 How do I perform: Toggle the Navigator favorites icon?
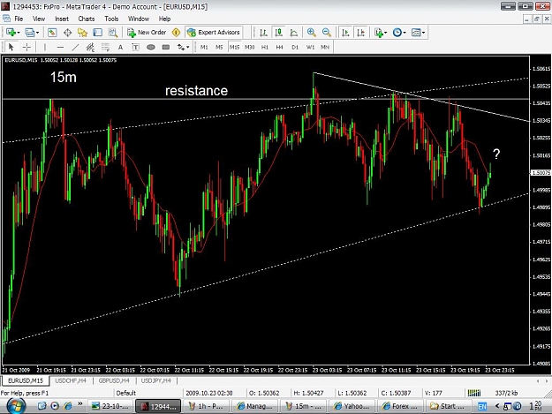pyautogui.click(x=82, y=33)
